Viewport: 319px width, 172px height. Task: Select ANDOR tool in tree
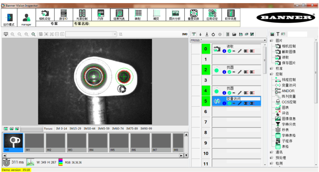click(288, 91)
